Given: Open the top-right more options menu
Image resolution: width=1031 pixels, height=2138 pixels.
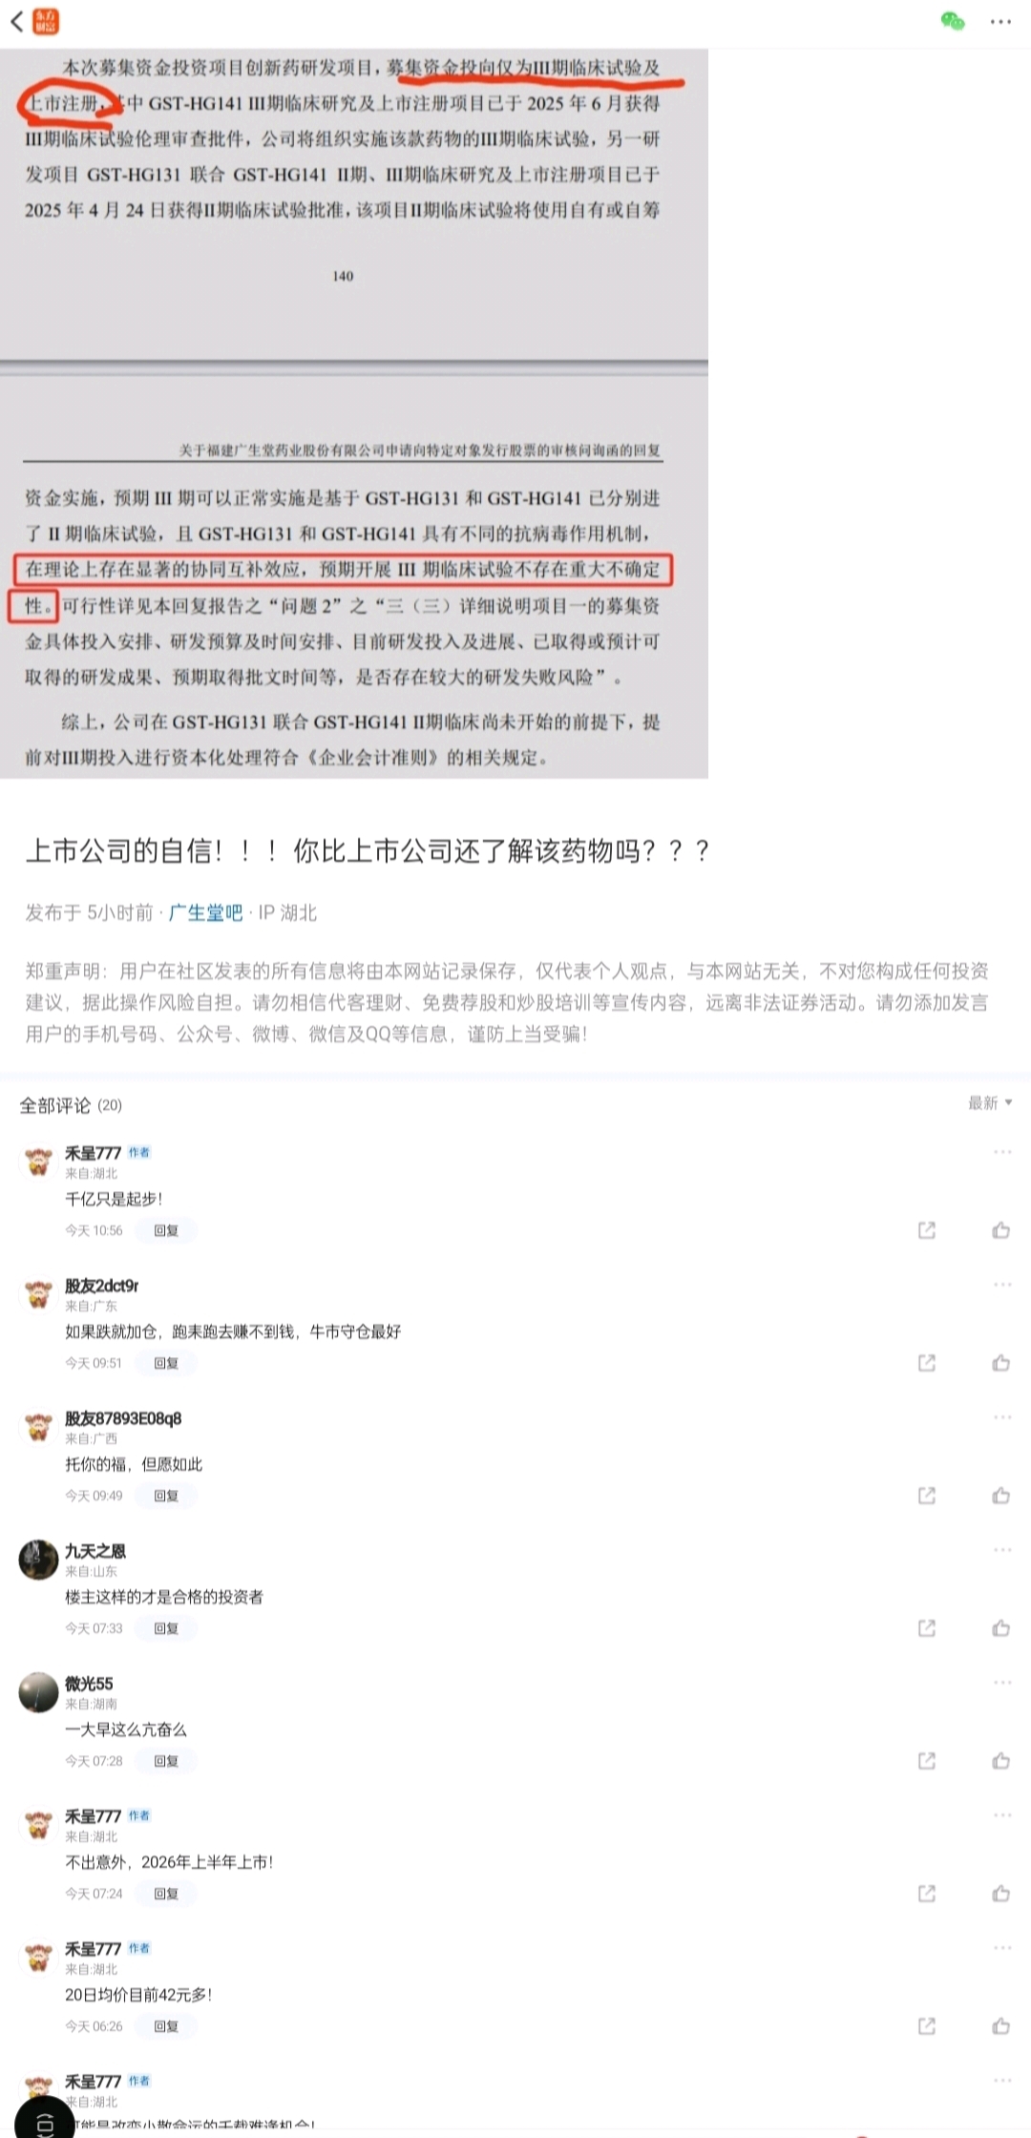Looking at the screenshot, I should click(1000, 22).
